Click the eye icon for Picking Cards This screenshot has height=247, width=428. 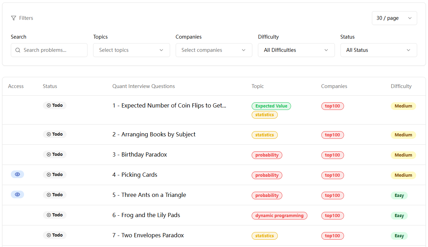click(x=17, y=174)
